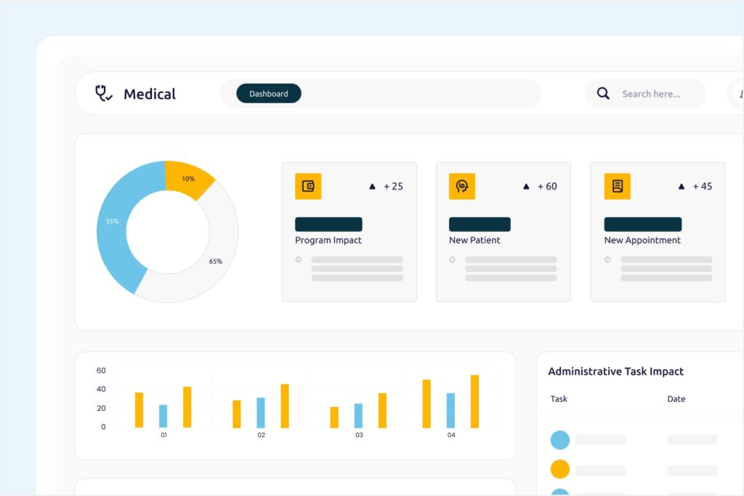Viewport: 744px width, 496px height.
Task: Click the New Patient info icon
Action: coord(453,259)
